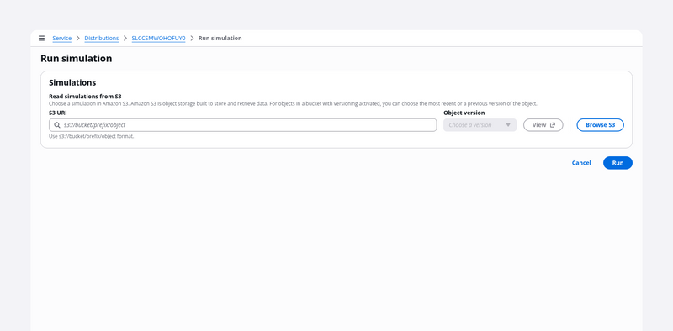The image size is (673, 331).
Task: Click the 'Object version' label
Action: pos(464,113)
